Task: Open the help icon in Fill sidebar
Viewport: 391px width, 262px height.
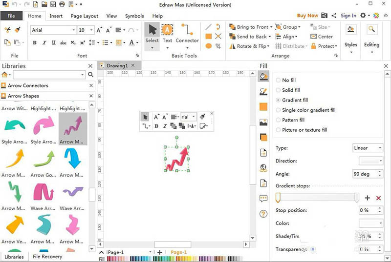Action: click(263, 214)
